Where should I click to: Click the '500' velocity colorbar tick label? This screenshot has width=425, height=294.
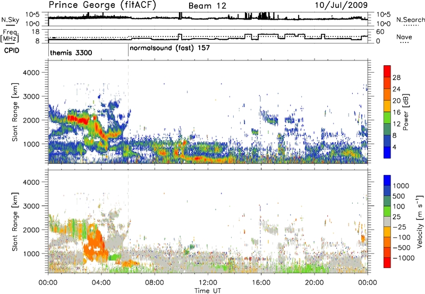coord(399,196)
